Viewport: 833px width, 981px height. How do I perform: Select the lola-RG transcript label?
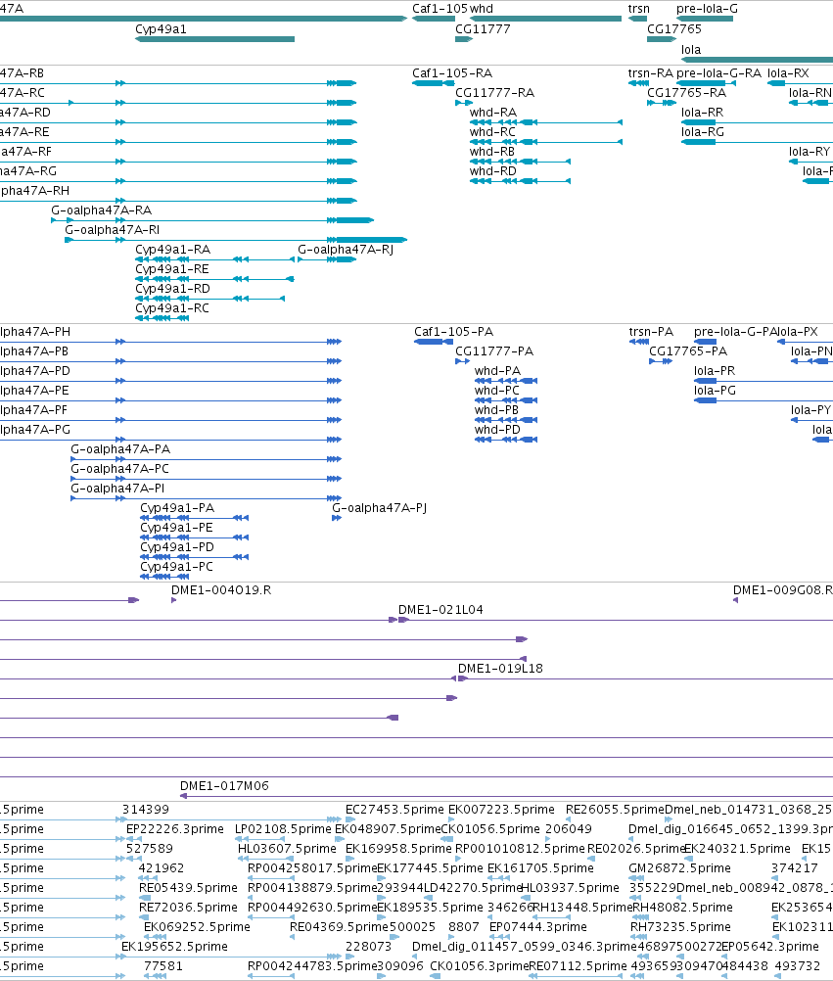pos(702,132)
